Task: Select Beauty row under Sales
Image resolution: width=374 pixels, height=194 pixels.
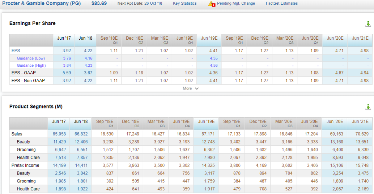Action: tap(24, 142)
